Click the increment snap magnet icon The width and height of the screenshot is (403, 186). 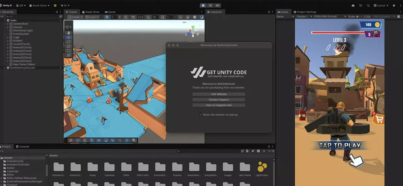point(133,17)
